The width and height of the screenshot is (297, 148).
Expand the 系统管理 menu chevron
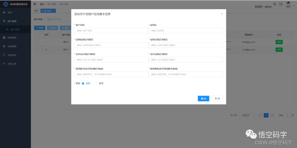tap(27, 46)
